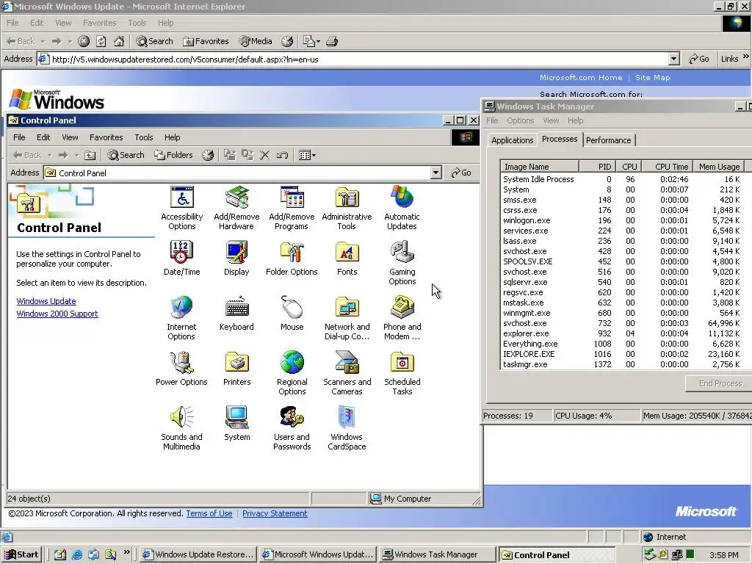Open the Power Options icon
Image resolution: width=752 pixels, height=564 pixels.
(x=181, y=369)
